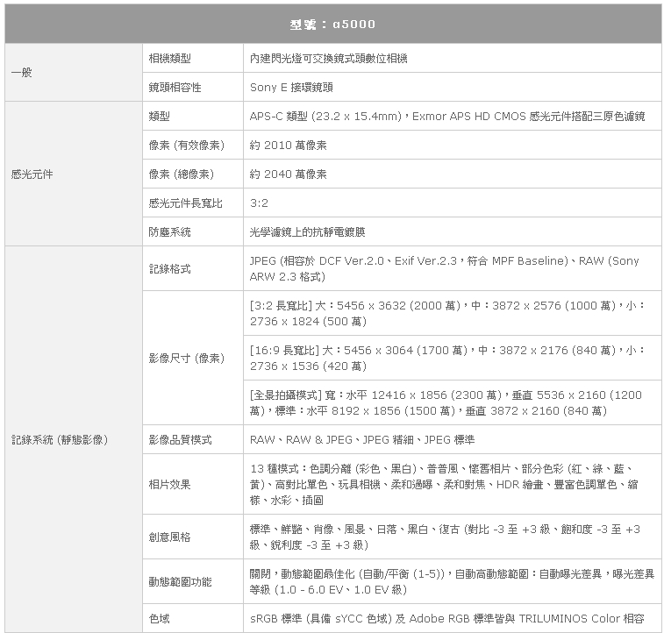
Task: Click the 創意風格 label
Action: click(170, 537)
